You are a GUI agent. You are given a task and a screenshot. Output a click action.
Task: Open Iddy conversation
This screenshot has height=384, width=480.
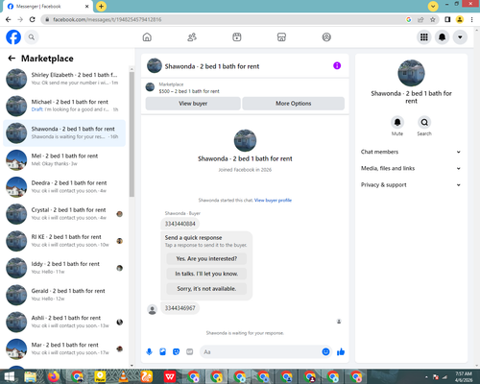click(x=64, y=268)
